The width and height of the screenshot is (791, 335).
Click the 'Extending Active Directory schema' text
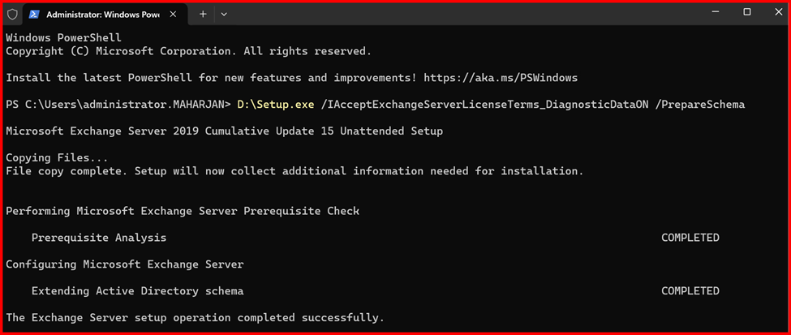tap(137, 290)
